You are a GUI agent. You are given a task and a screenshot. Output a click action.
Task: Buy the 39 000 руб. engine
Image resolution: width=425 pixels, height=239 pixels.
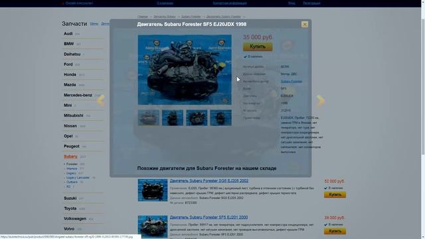(335, 231)
